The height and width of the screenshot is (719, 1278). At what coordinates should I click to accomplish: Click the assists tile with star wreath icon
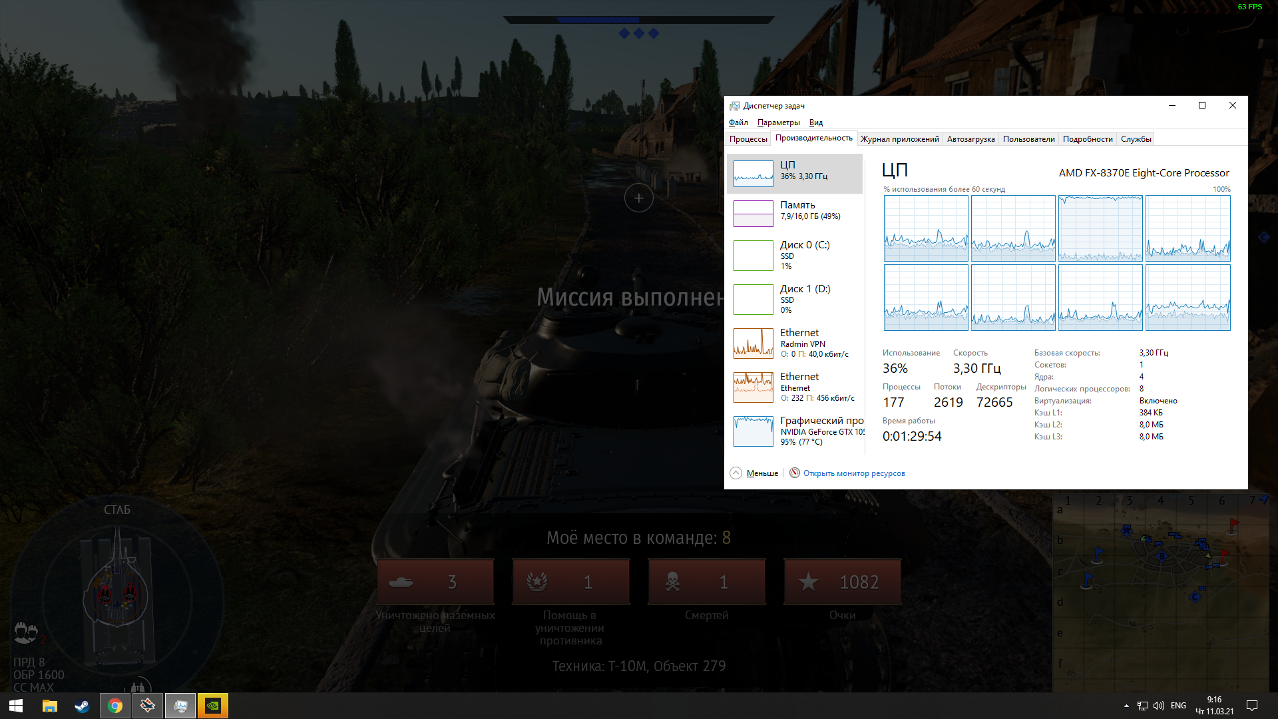[570, 582]
